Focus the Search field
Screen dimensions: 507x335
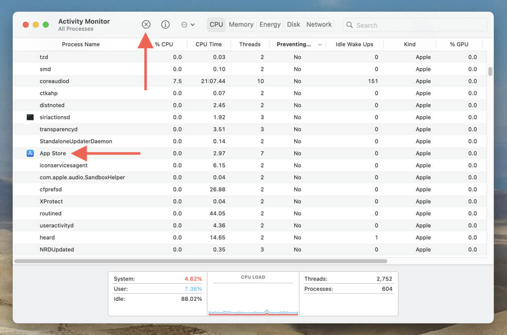[415, 25]
